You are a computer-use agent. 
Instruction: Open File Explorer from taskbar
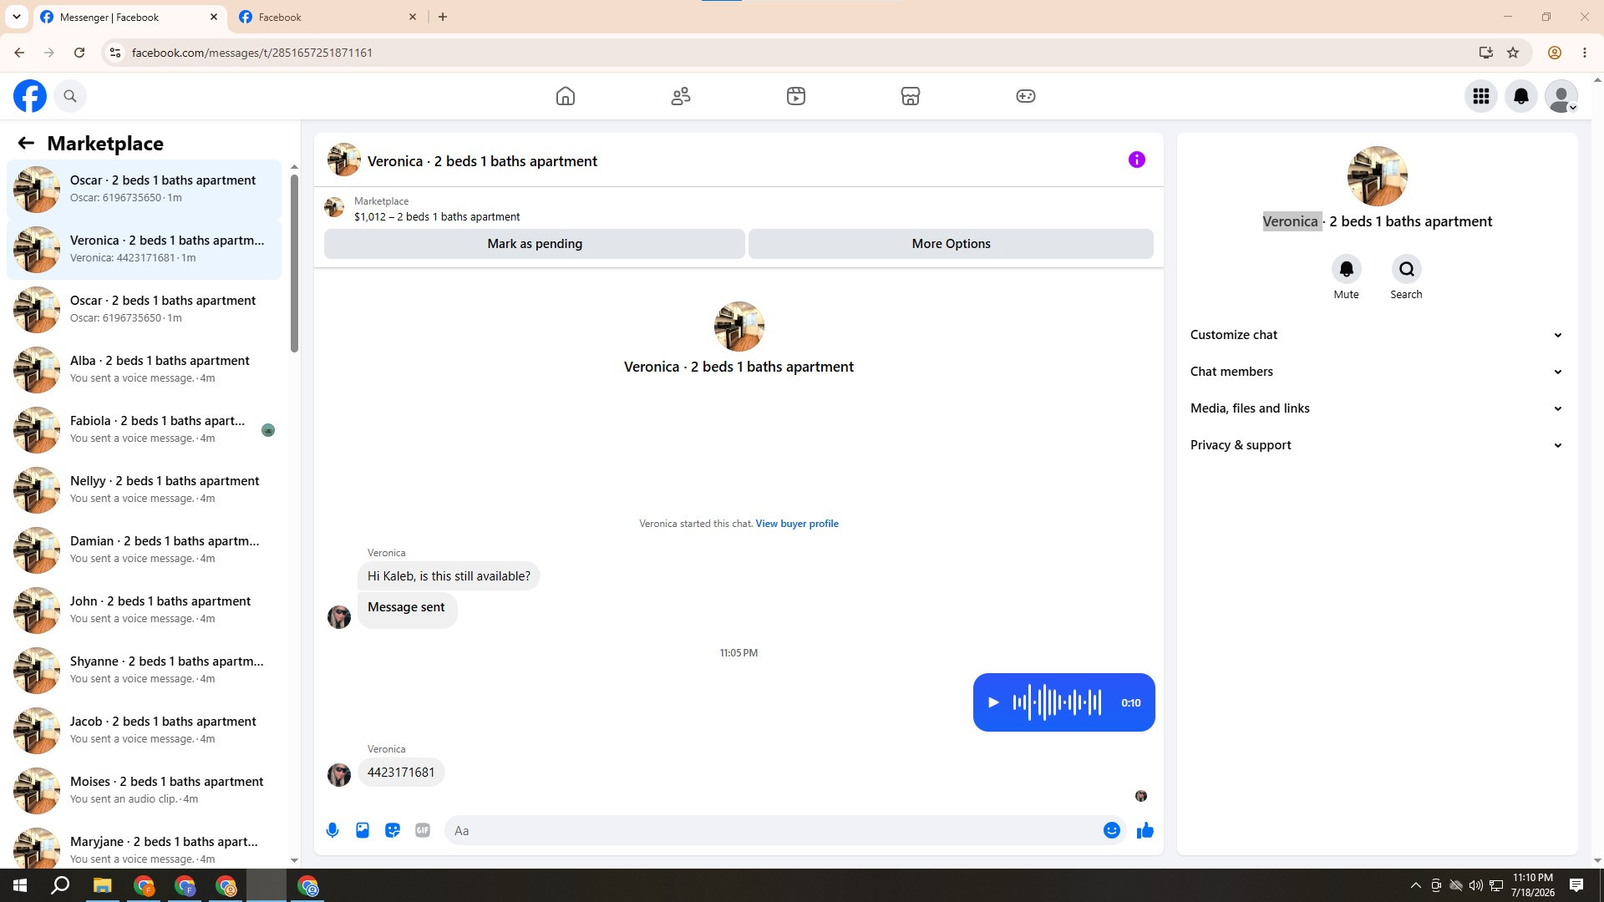coord(103,885)
